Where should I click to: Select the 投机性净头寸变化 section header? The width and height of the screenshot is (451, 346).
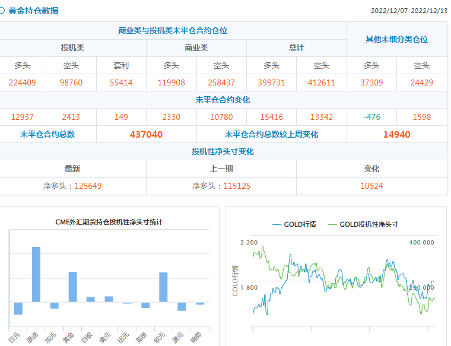pos(223,151)
